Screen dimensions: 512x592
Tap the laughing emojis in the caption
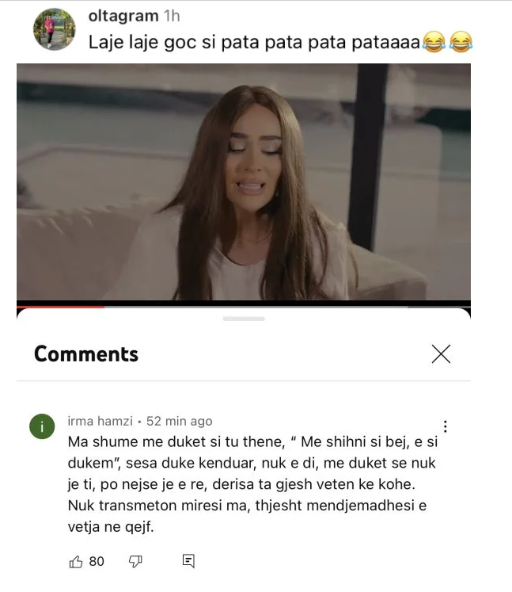coord(447,42)
